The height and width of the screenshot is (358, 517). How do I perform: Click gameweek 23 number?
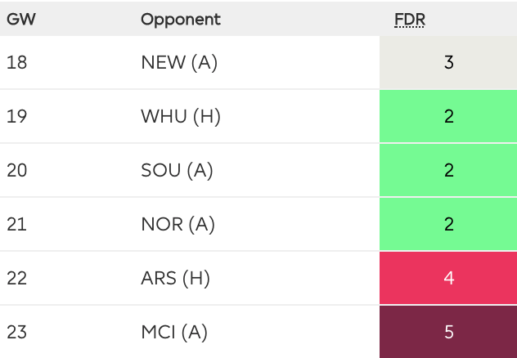pos(16,332)
